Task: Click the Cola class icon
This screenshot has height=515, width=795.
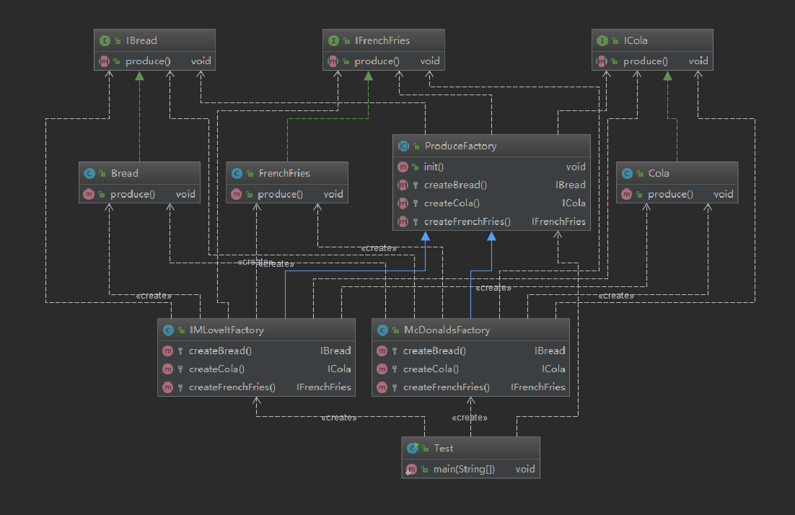Action: pos(627,173)
